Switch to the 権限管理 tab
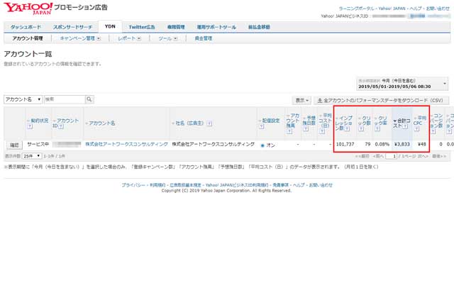 click(176, 27)
